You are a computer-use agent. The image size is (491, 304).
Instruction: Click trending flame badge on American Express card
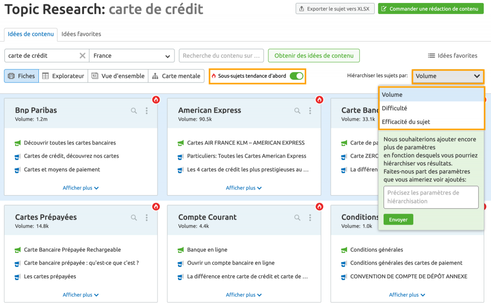coord(319,100)
